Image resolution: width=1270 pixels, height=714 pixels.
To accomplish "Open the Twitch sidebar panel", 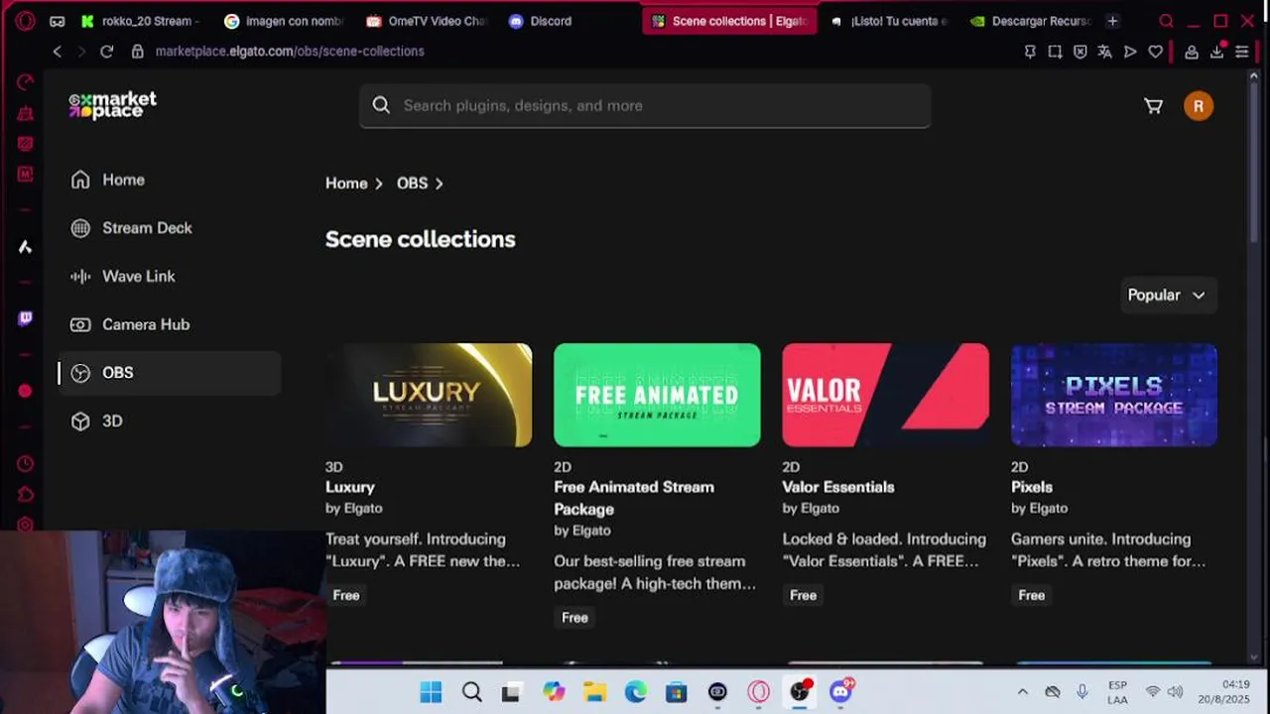I will pyautogui.click(x=25, y=318).
